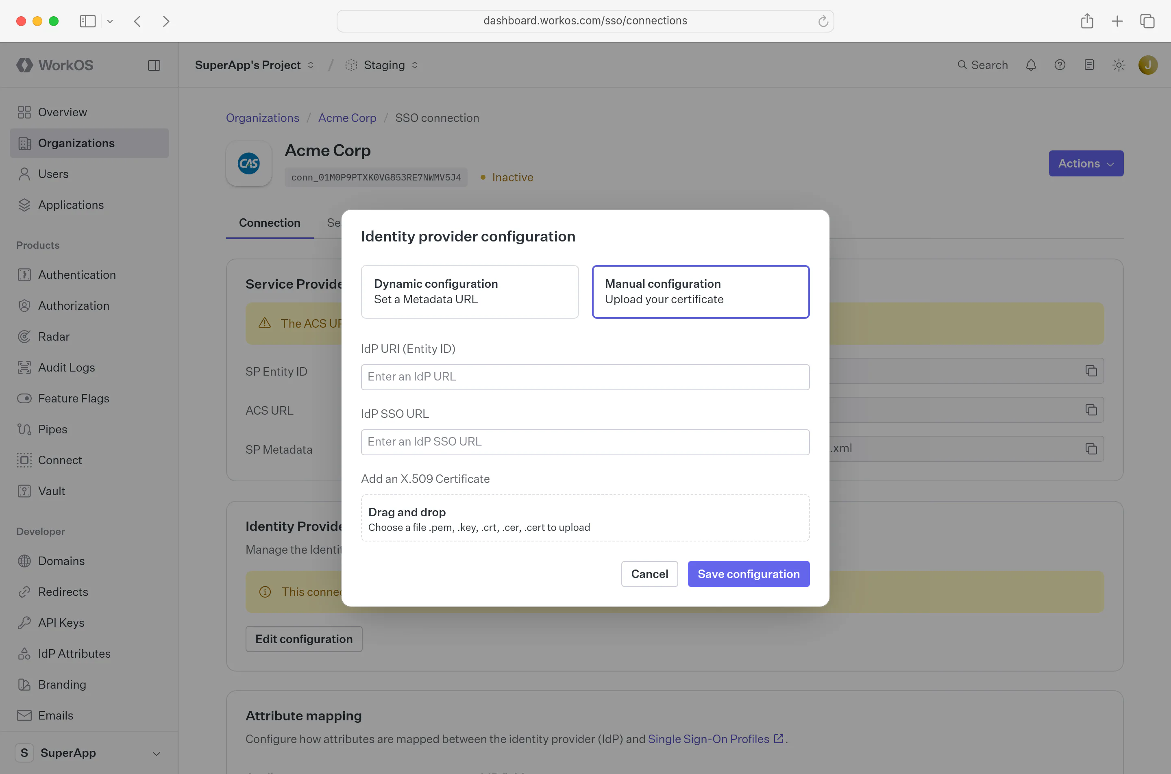Copy the SP Metadata URL
The width and height of the screenshot is (1171, 774).
(x=1091, y=449)
